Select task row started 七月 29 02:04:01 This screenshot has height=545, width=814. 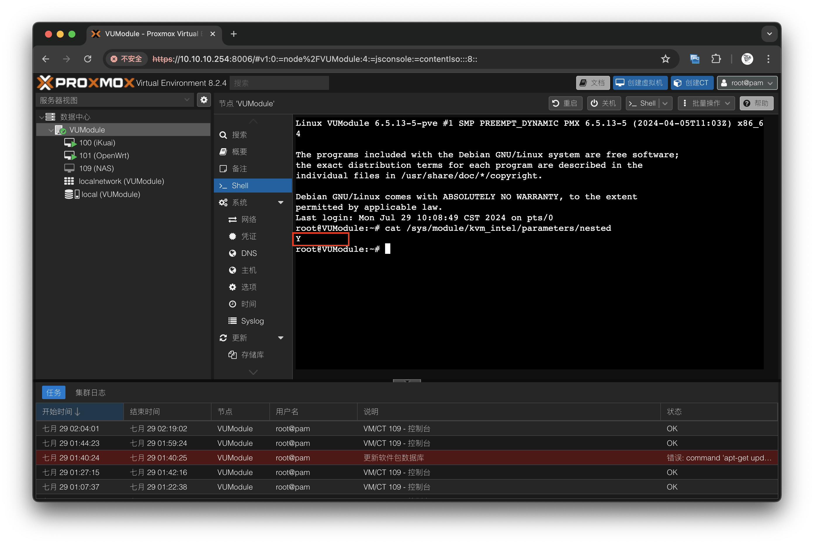click(407, 429)
